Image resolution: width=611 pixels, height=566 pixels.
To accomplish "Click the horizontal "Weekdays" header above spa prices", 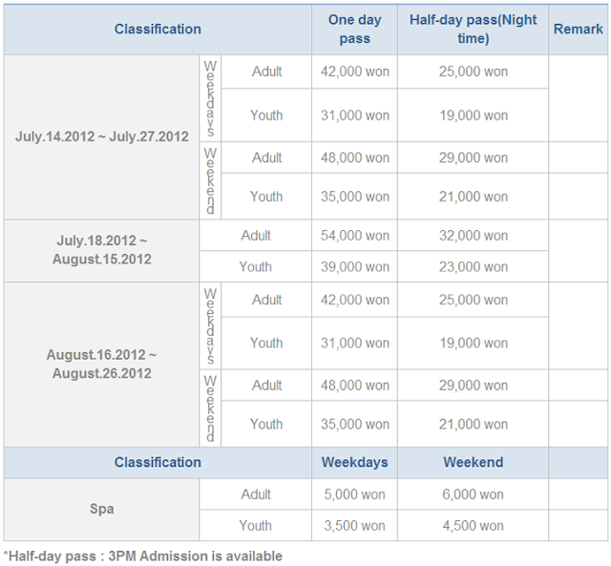I will click(354, 463).
